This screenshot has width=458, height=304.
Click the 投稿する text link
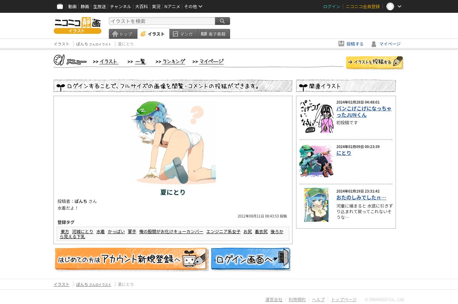point(355,44)
